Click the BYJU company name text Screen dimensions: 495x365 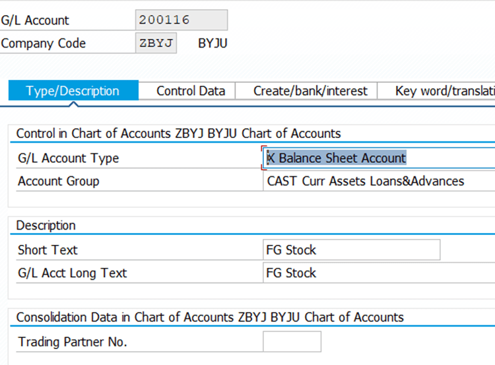click(213, 44)
